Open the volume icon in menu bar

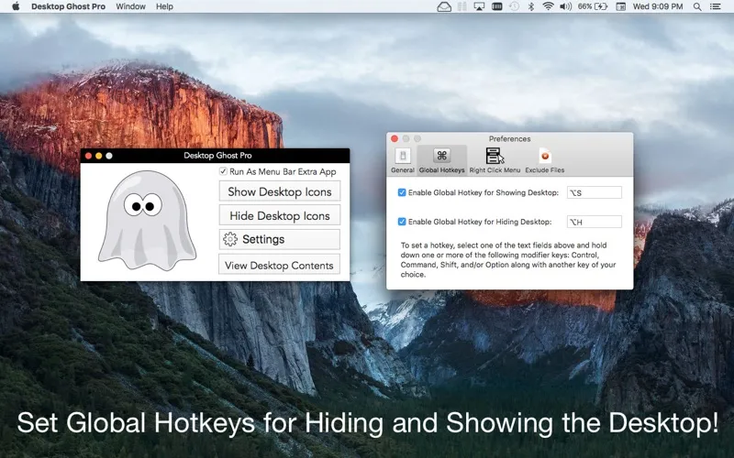pyautogui.click(x=565, y=6)
